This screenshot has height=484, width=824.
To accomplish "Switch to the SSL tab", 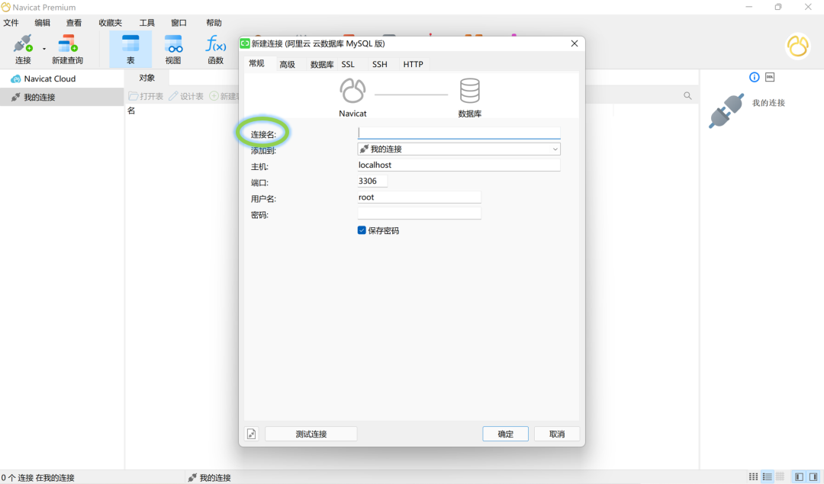I will (x=348, y=64).
